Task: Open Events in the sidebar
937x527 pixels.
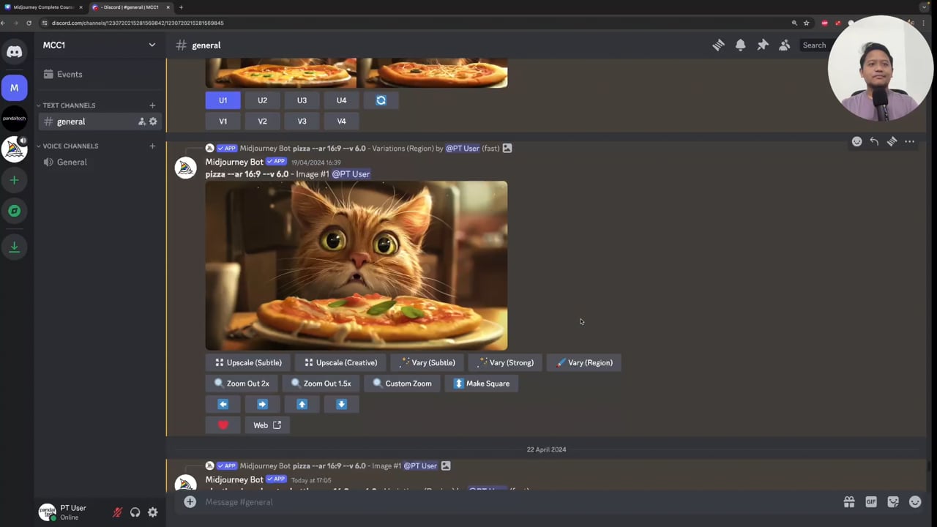Action: 100,74
